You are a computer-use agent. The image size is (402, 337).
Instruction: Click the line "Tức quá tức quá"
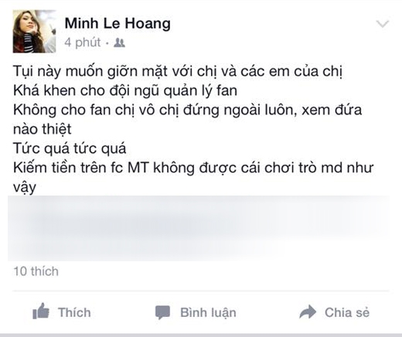click(x=70, y=148)
